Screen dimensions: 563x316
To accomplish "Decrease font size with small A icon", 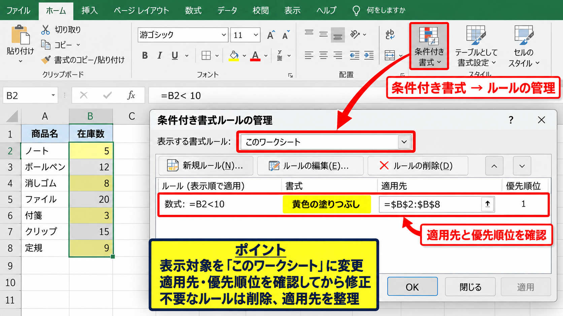I will point(286,35).
